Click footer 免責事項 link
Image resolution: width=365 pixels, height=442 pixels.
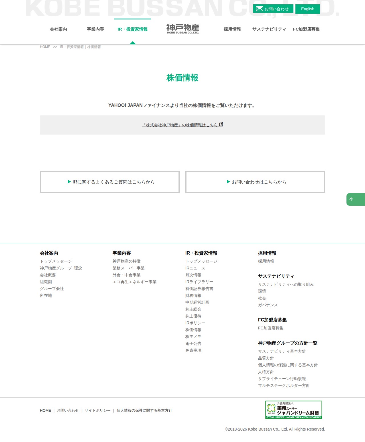193,350
